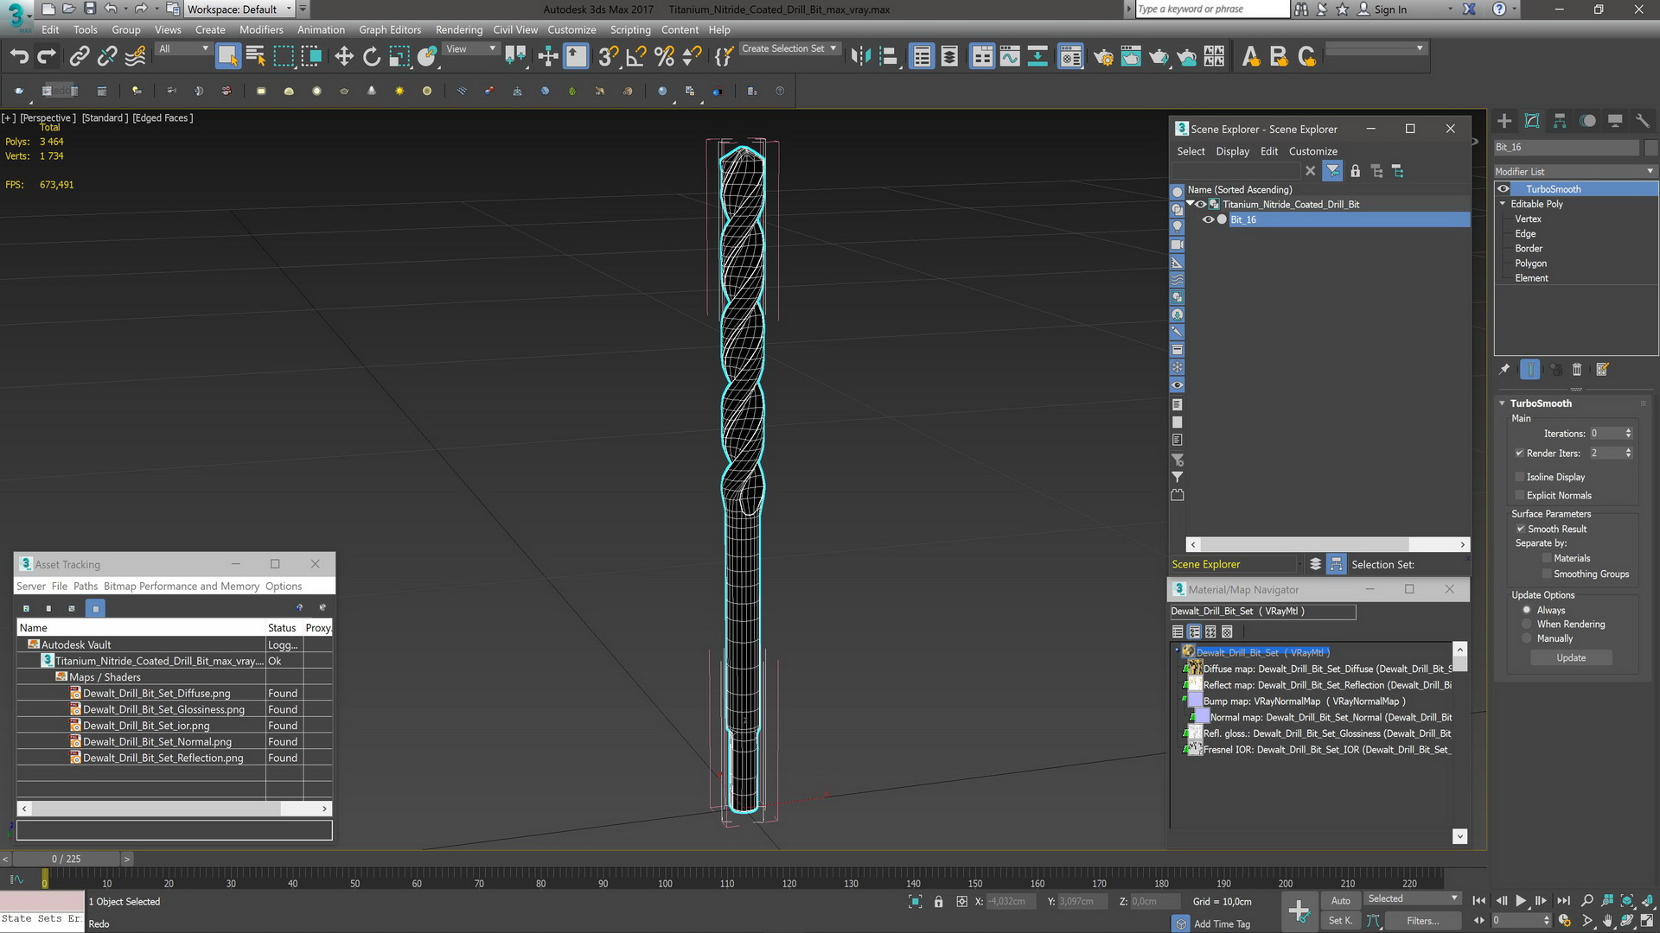The image size is (1660, 933).
Task: Activate the Select Object tool
Action: tap(228, 57)
